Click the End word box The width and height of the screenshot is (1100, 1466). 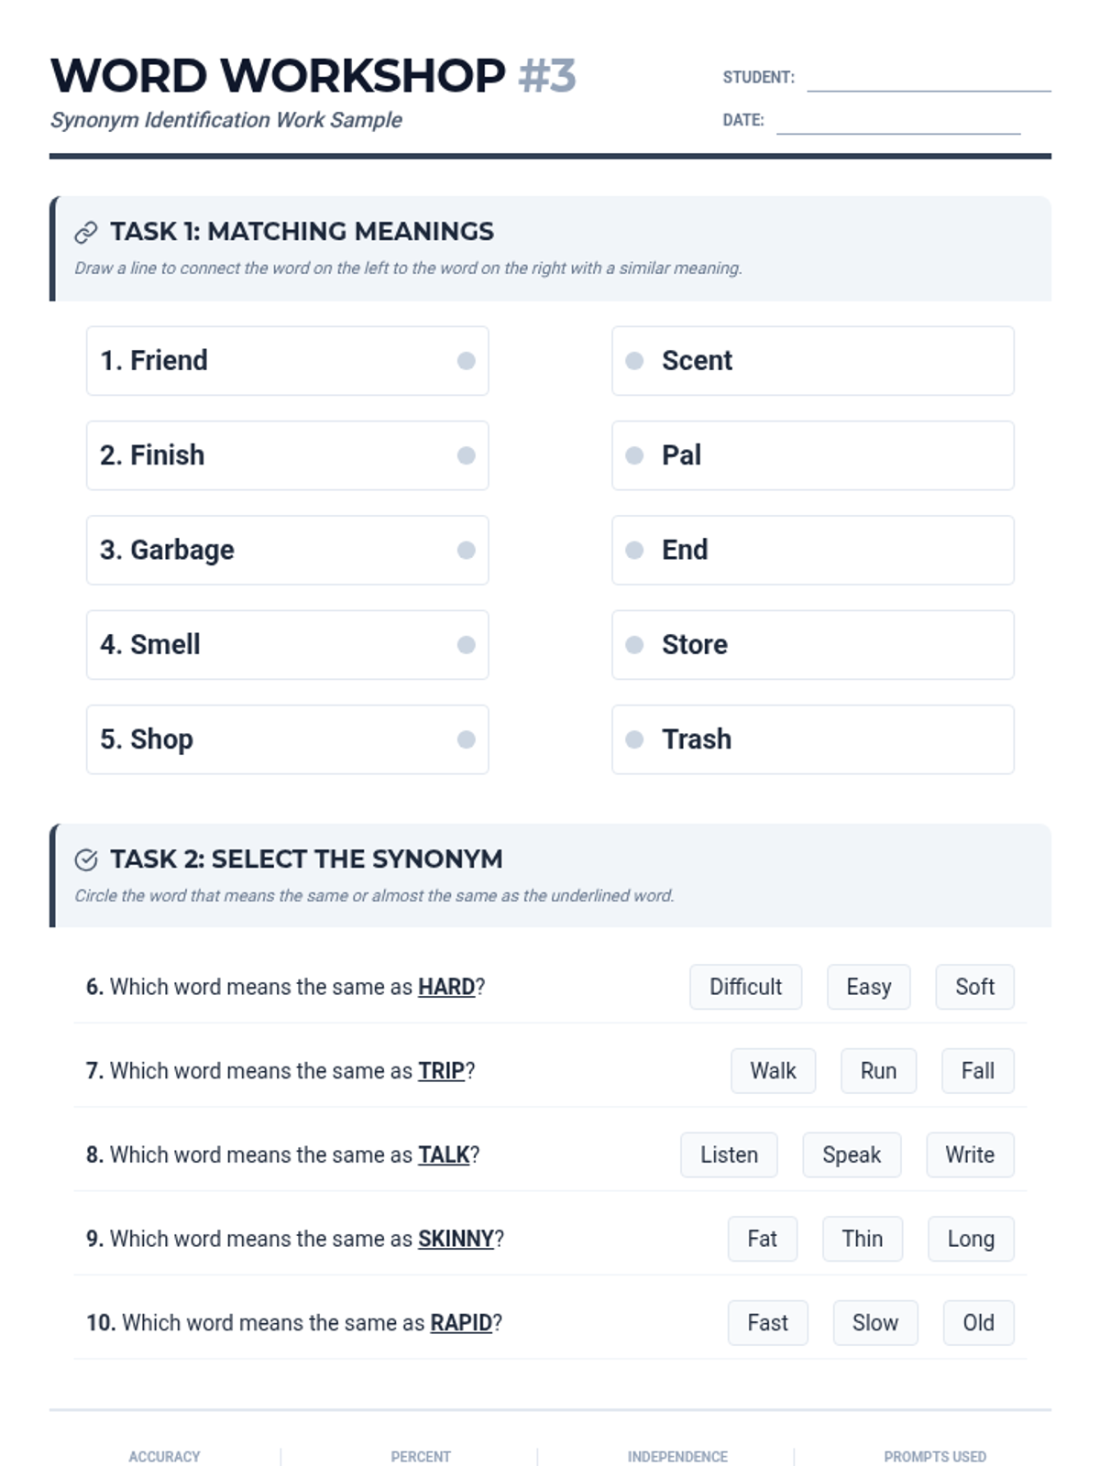(x=812, y=550)
